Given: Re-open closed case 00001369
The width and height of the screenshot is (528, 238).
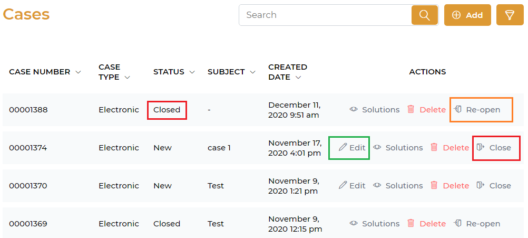Looking at the screenshot, I should 477,224.
